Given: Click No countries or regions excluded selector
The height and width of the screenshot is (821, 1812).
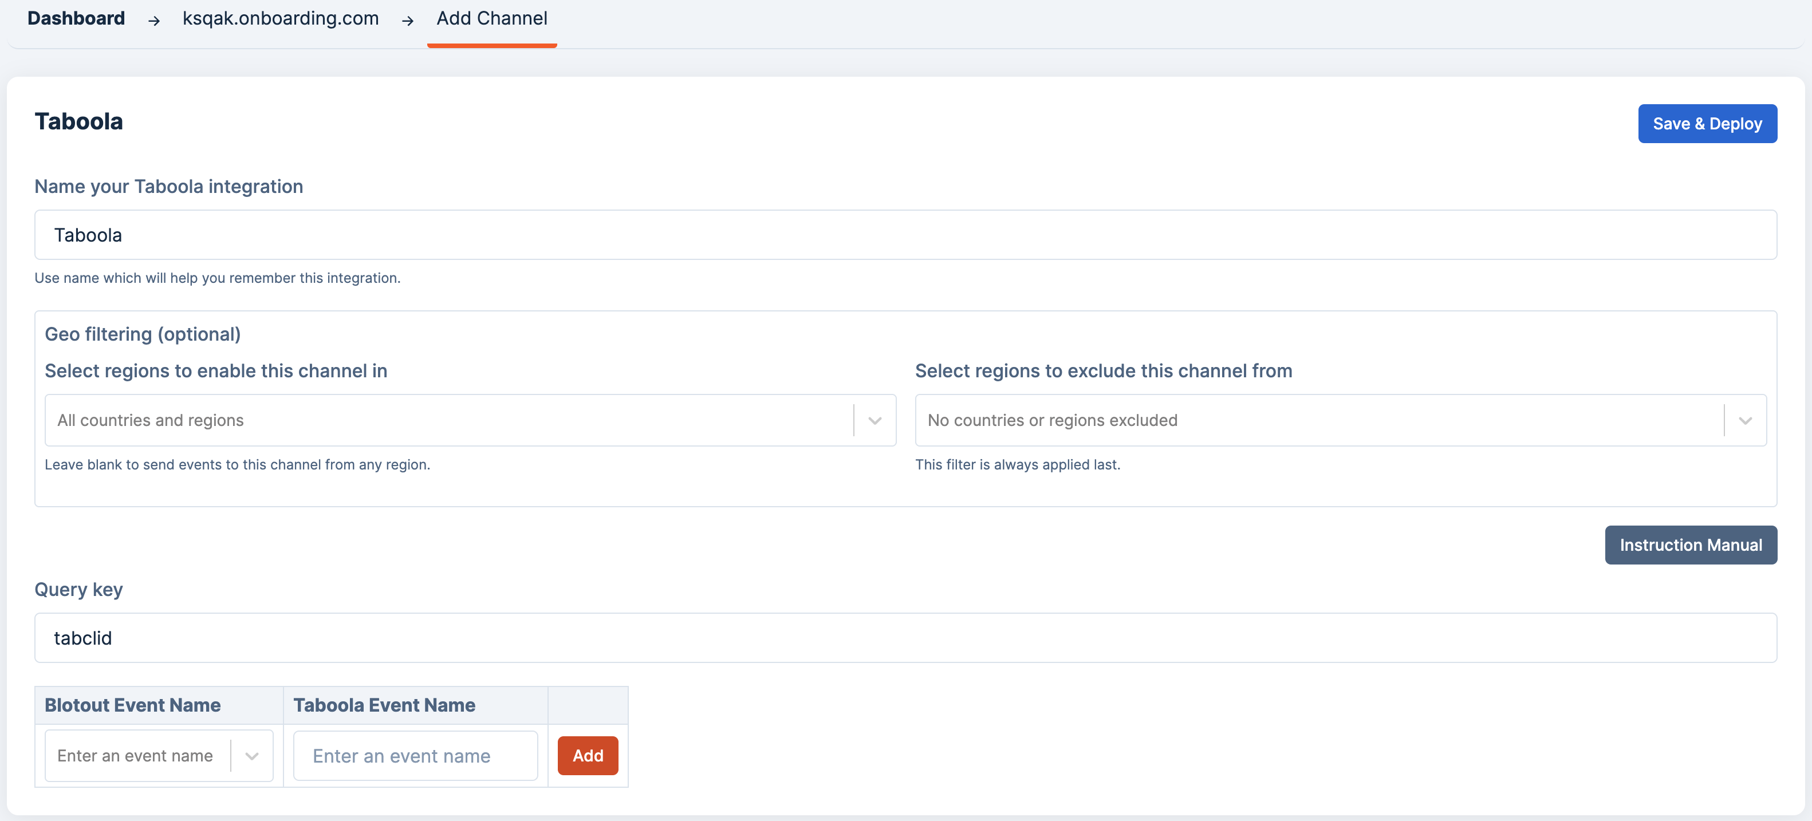Looking at the screenshot, I should click(1317, 420).
